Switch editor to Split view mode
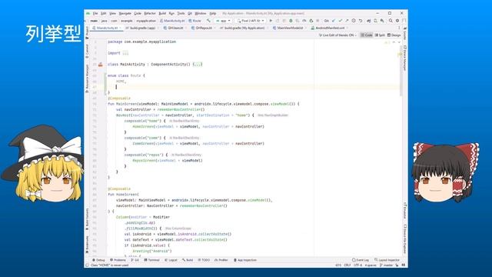Screen dimensions: 492x277 click(x=380, y=35)
